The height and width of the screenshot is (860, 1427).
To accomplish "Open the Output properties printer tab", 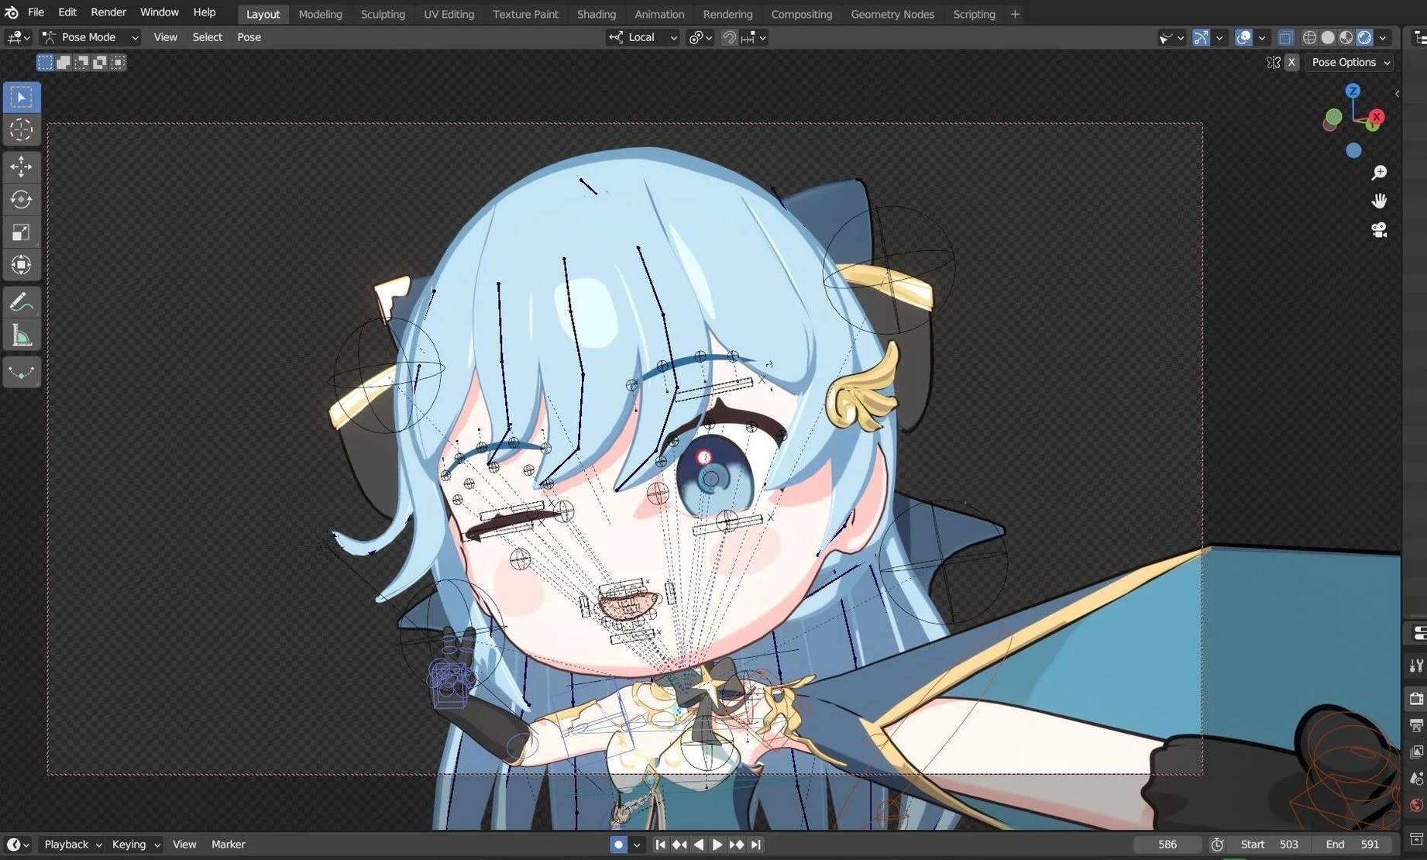I will coord(1416,725).
